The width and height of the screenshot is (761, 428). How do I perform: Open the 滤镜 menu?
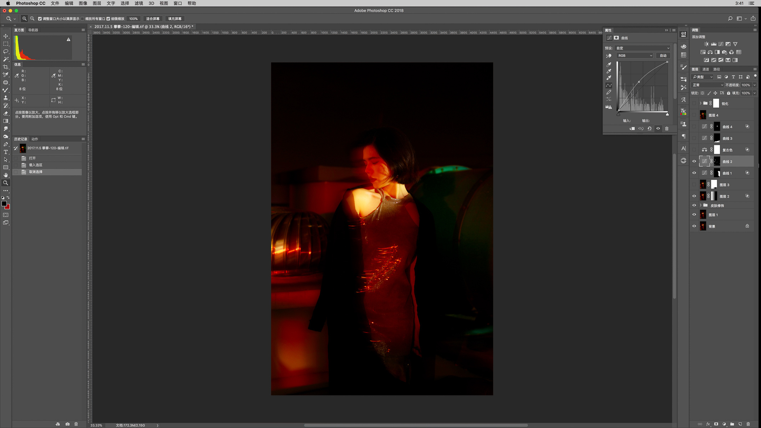point(139,3)
